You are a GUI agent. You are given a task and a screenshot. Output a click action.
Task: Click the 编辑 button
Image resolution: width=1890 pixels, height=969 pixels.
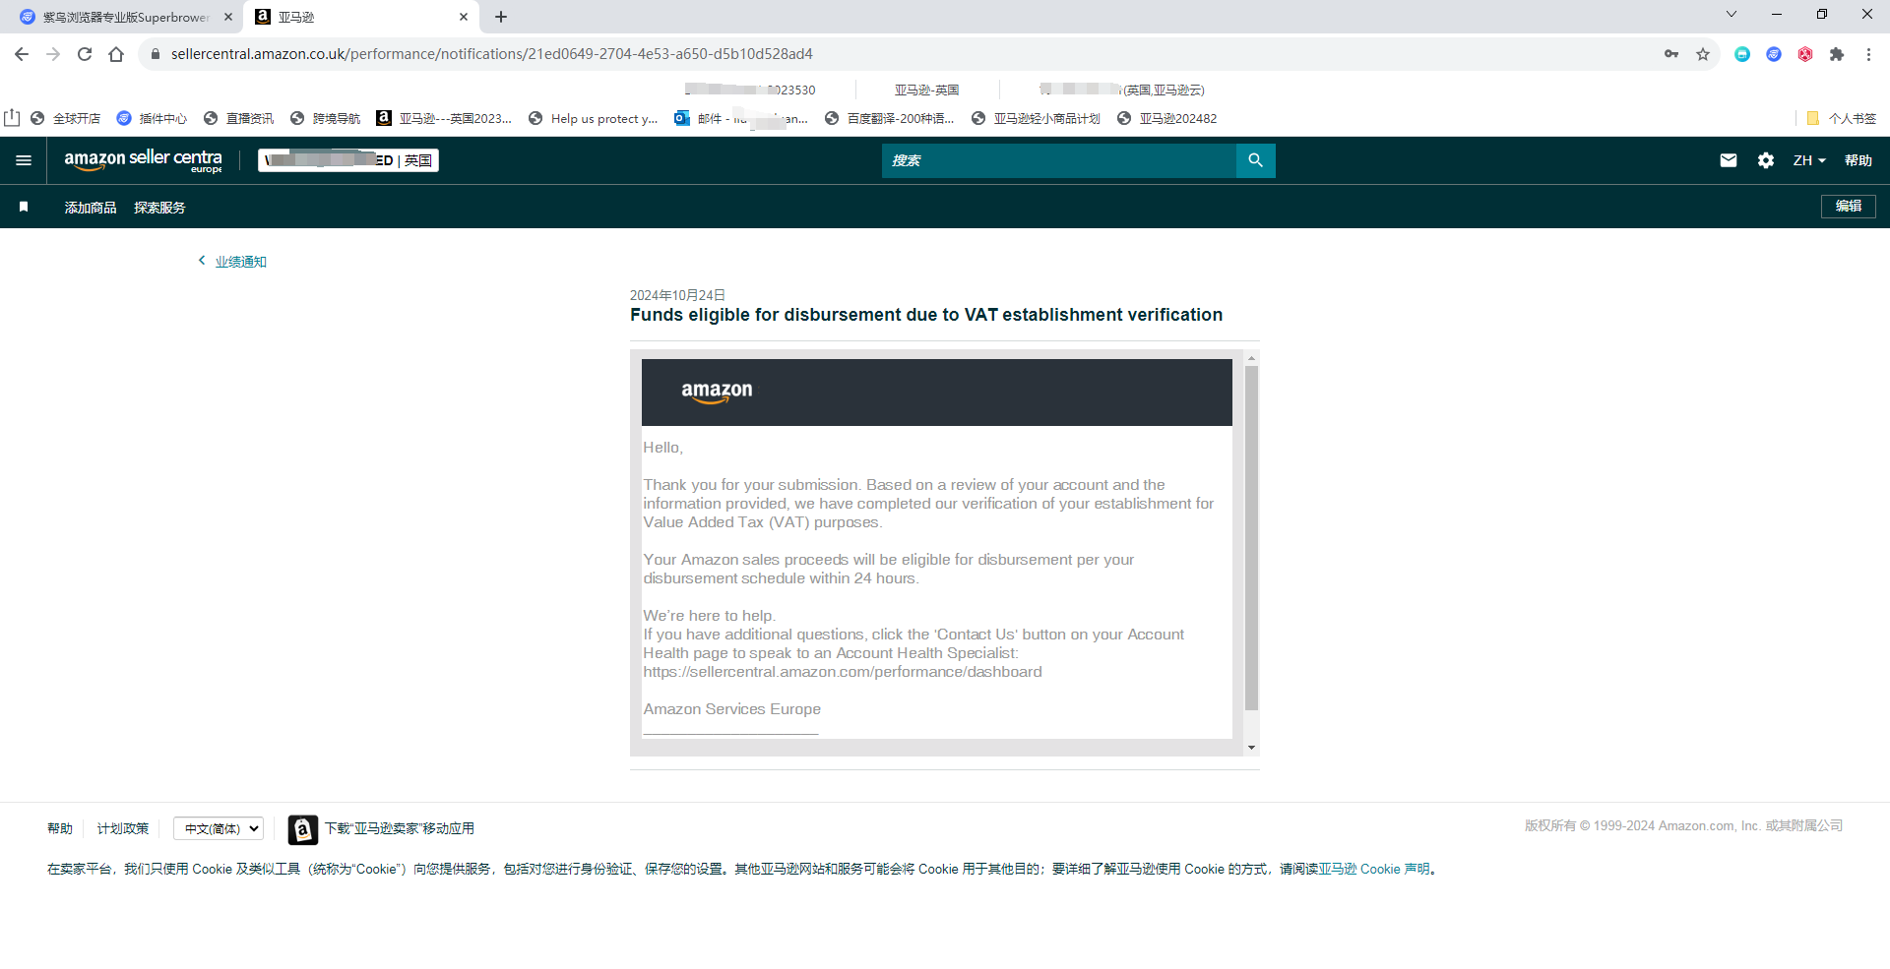[1848, 206]
